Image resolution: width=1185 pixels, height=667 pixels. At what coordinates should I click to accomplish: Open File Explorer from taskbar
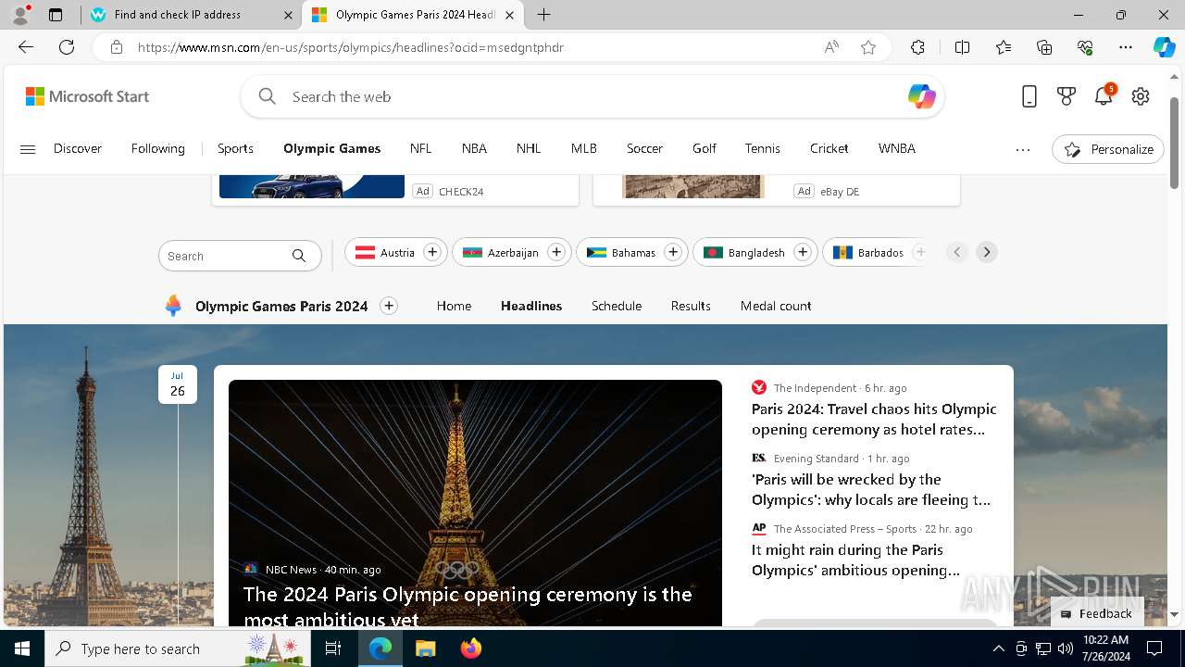[x=425, y=648]
